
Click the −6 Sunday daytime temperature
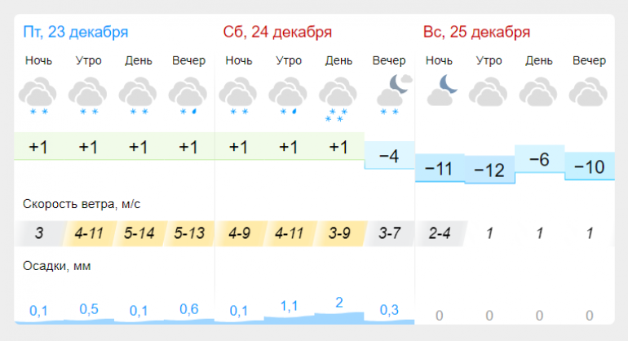coord(539,159)
